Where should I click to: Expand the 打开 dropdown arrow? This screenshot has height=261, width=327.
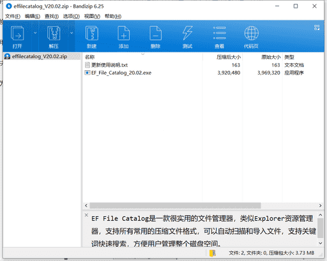(x=35, y=33)
